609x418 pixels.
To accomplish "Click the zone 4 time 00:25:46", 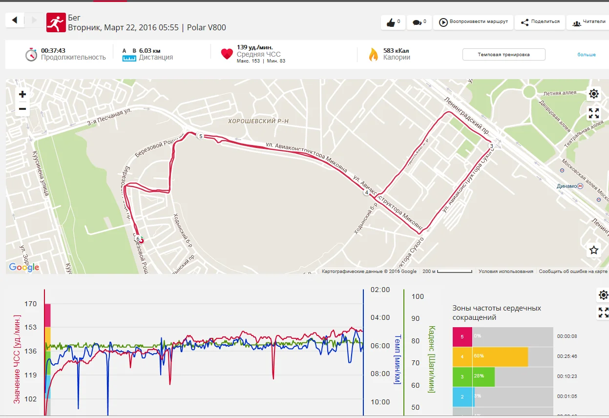I will [x=567, y=356].
